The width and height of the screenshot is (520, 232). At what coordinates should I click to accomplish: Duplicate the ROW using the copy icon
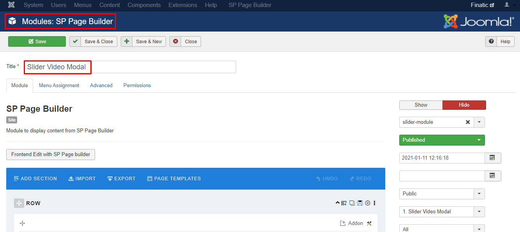(x=352, y=203)
